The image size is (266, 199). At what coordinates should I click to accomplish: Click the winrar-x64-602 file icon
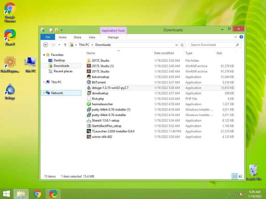click(x=89, y=137)
